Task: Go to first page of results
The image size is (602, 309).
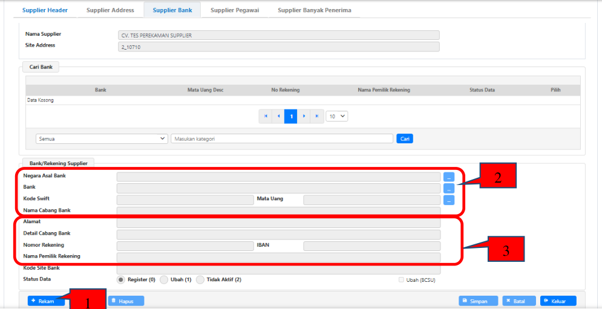Action: (x=265, y=116)
